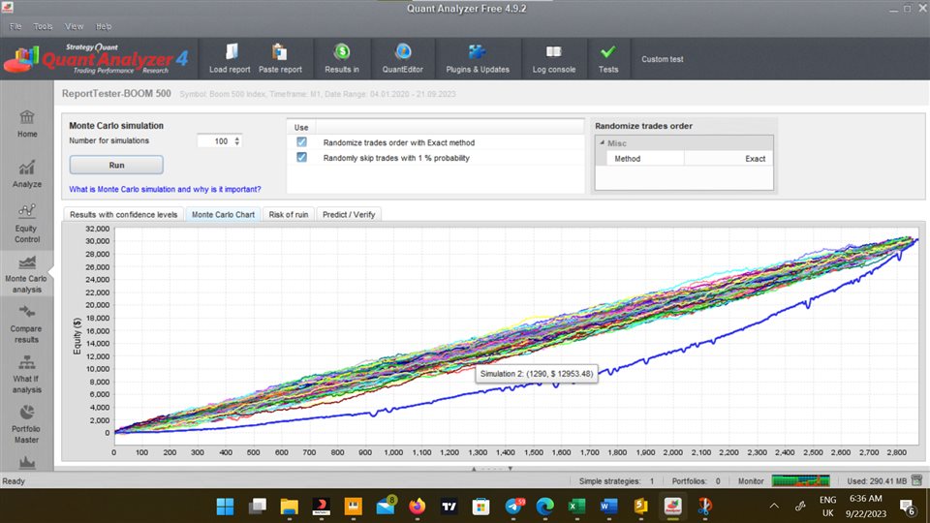Image resolution: width=930 pixels, height=523 pixels.
Task: Go to Home in the sidebar
Action: (x=27, y=123)
